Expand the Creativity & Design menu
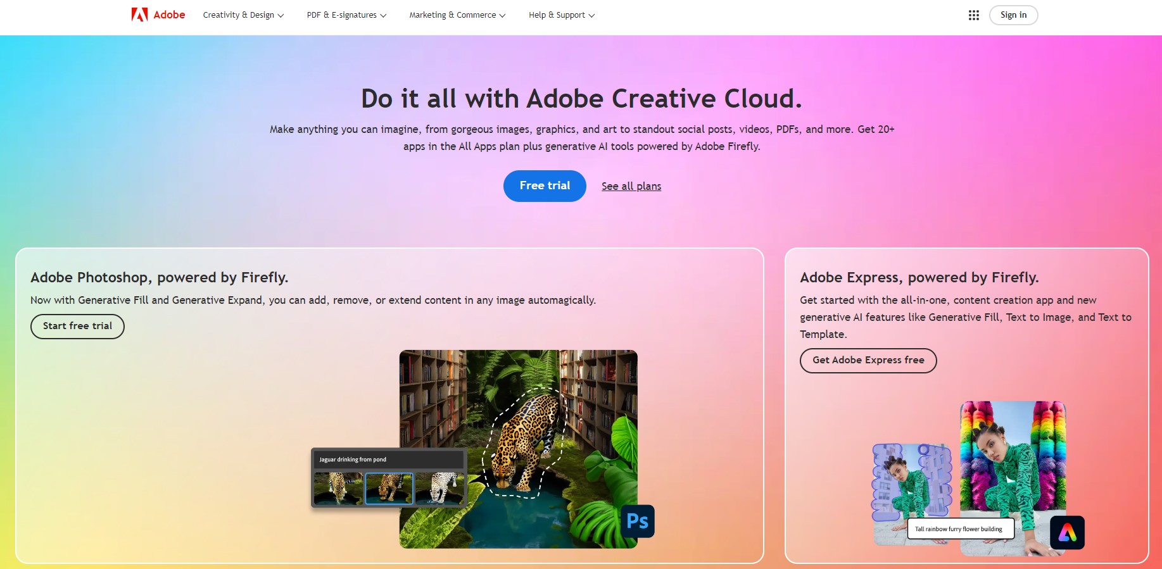The height and width of the screenshot is (569, 1162). (243, 15)
